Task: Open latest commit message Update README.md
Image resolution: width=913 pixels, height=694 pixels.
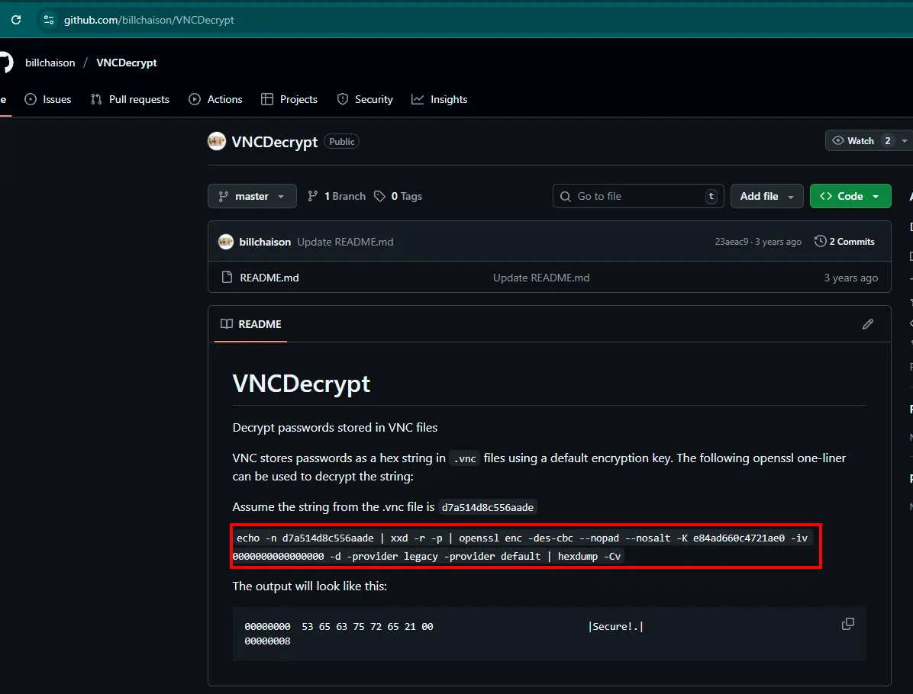Action: click(x=345, y=242)
